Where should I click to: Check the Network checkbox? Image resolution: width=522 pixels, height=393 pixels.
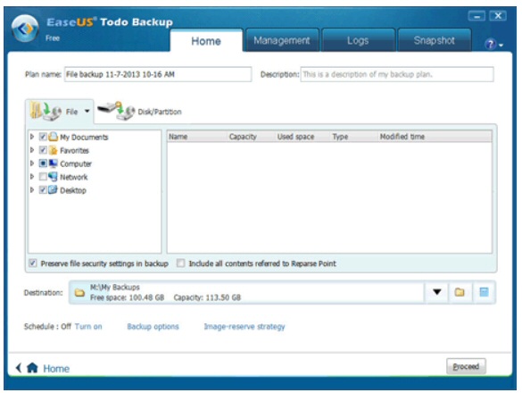point(43,177)
